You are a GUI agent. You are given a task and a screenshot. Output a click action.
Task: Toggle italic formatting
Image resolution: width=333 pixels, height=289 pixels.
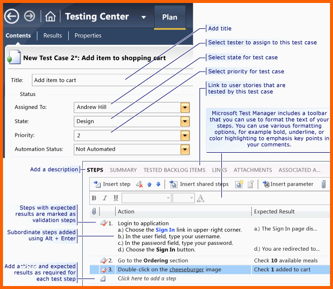tap(105, 198)
